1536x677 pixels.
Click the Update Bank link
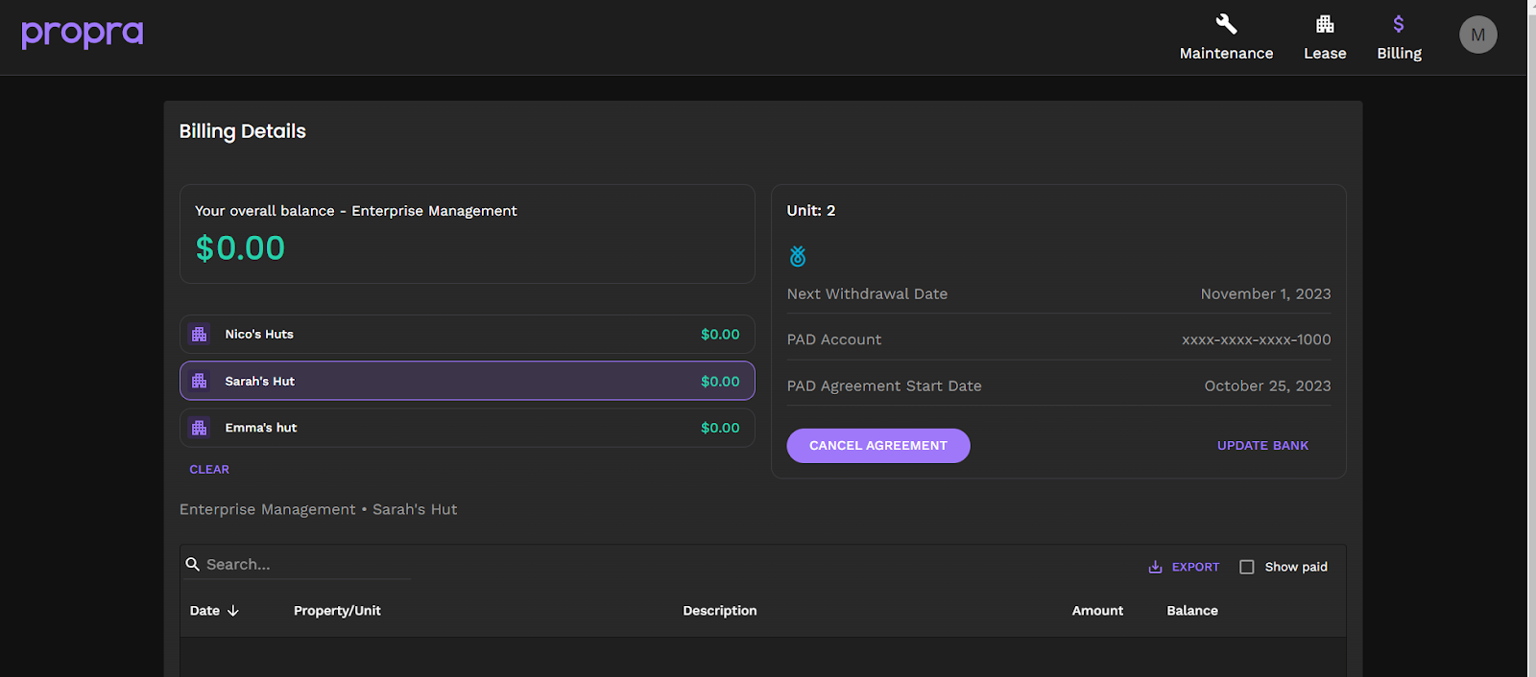click(x=1262, y=446)
